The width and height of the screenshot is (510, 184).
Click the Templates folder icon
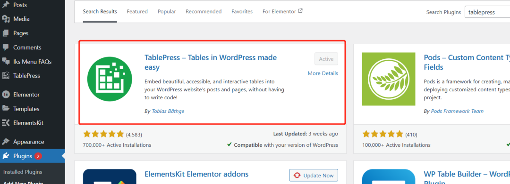tap(6, 109)
